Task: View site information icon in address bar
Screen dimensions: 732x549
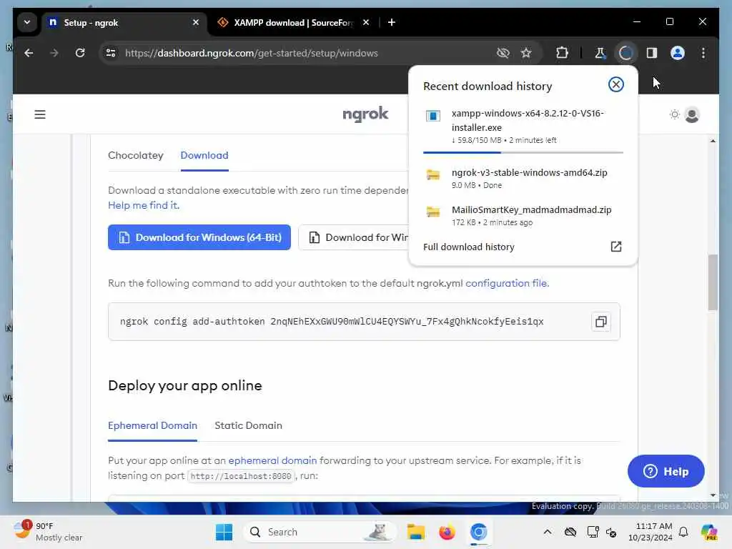Action: click(x=111, y=53)
